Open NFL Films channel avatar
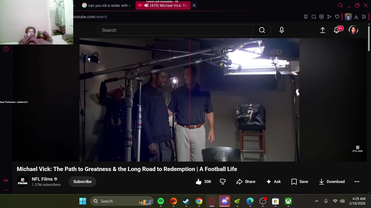The height and width of the screenshot is (208, 371). pos(23,182)
